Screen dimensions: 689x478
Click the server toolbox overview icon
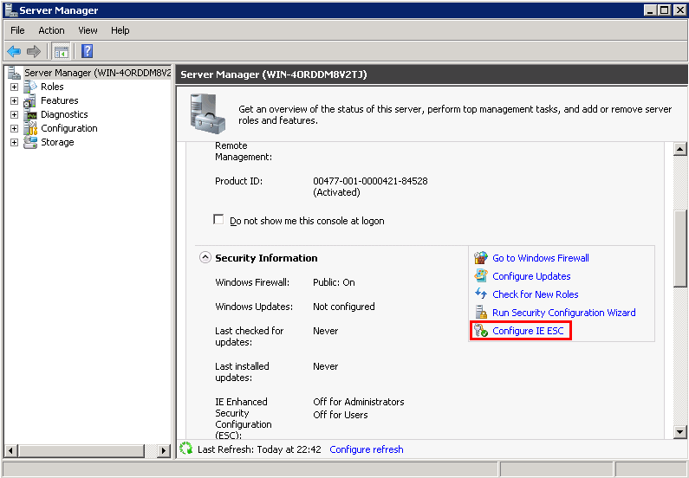point(208,113)
